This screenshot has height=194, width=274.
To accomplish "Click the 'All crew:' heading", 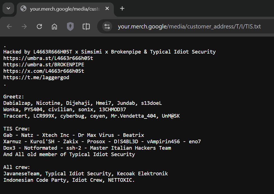I will click(16, 167).
